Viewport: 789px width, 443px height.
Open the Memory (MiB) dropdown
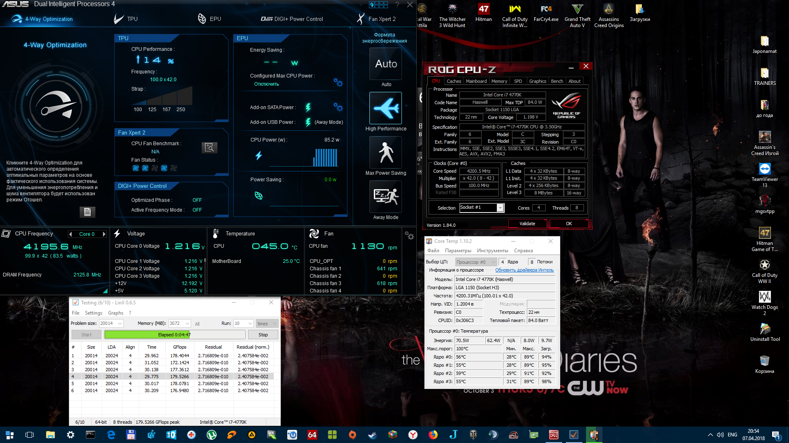point(187,324)
